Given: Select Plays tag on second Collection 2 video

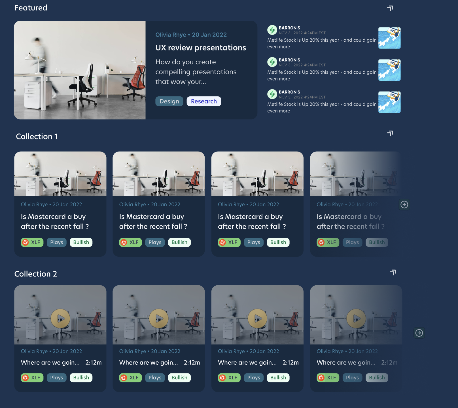Looking at the screenshot, I should point(155,378).
